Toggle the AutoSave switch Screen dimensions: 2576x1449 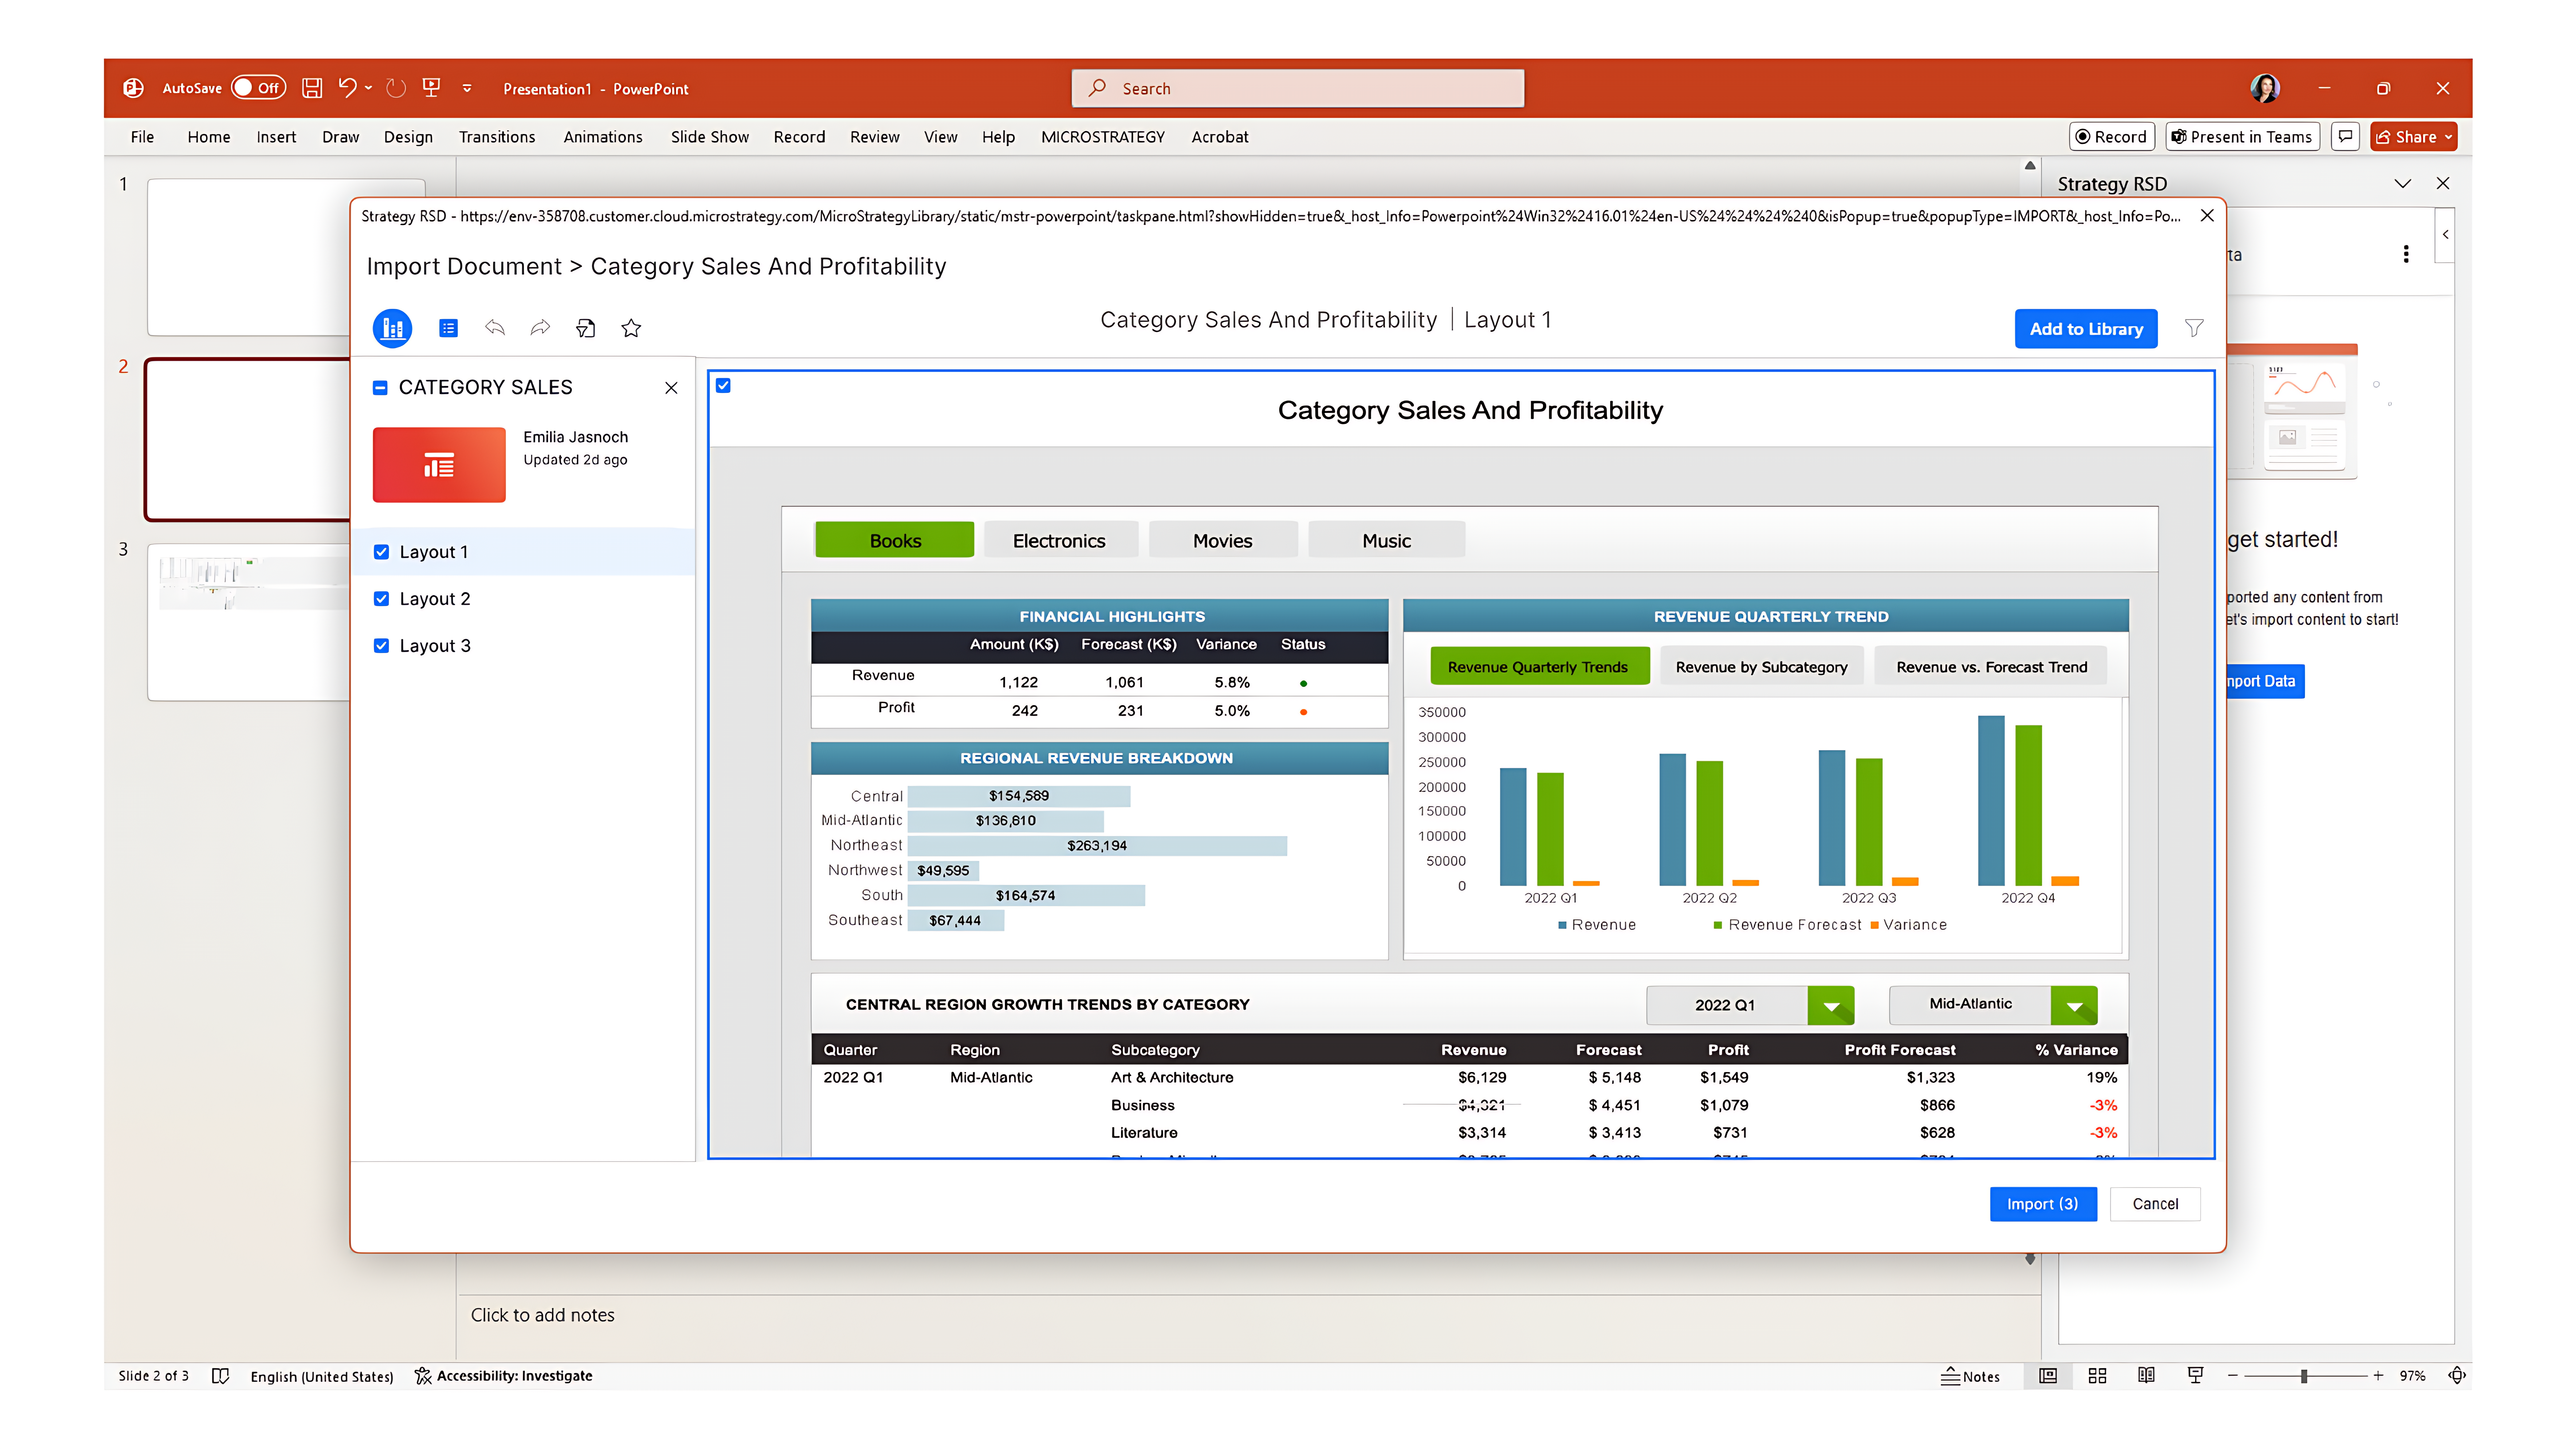click(x=258, y=88)
